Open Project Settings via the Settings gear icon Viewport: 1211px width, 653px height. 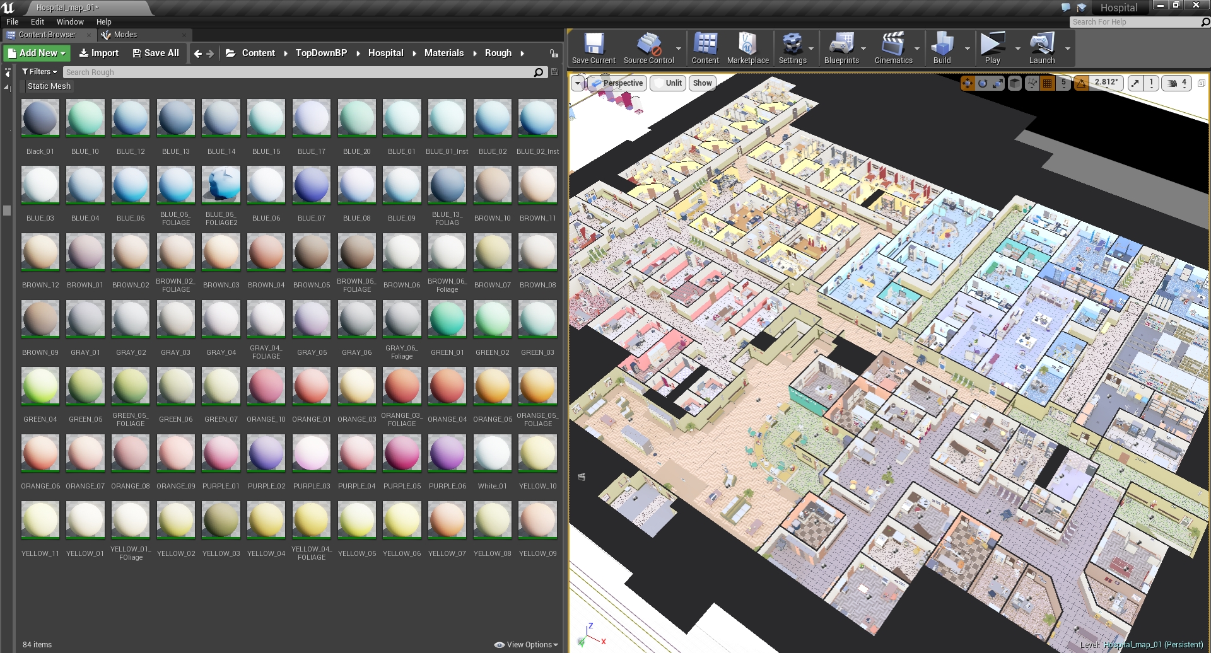coord(793,48)
